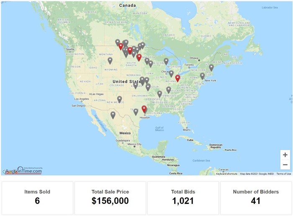Click the zoom out minus button
This screenshot has height=216, width=293.
pos(285,165)
